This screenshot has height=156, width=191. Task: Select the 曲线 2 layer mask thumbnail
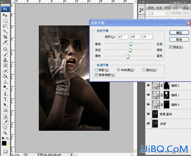coord(167,86)
